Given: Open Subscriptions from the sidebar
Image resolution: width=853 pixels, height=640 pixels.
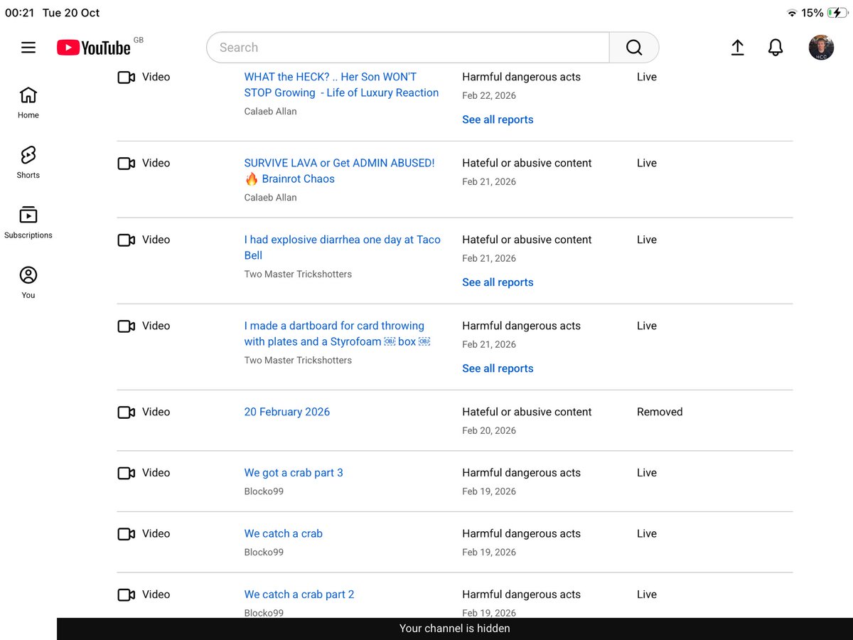Looking at the screenshot, I should click(28, 223).
